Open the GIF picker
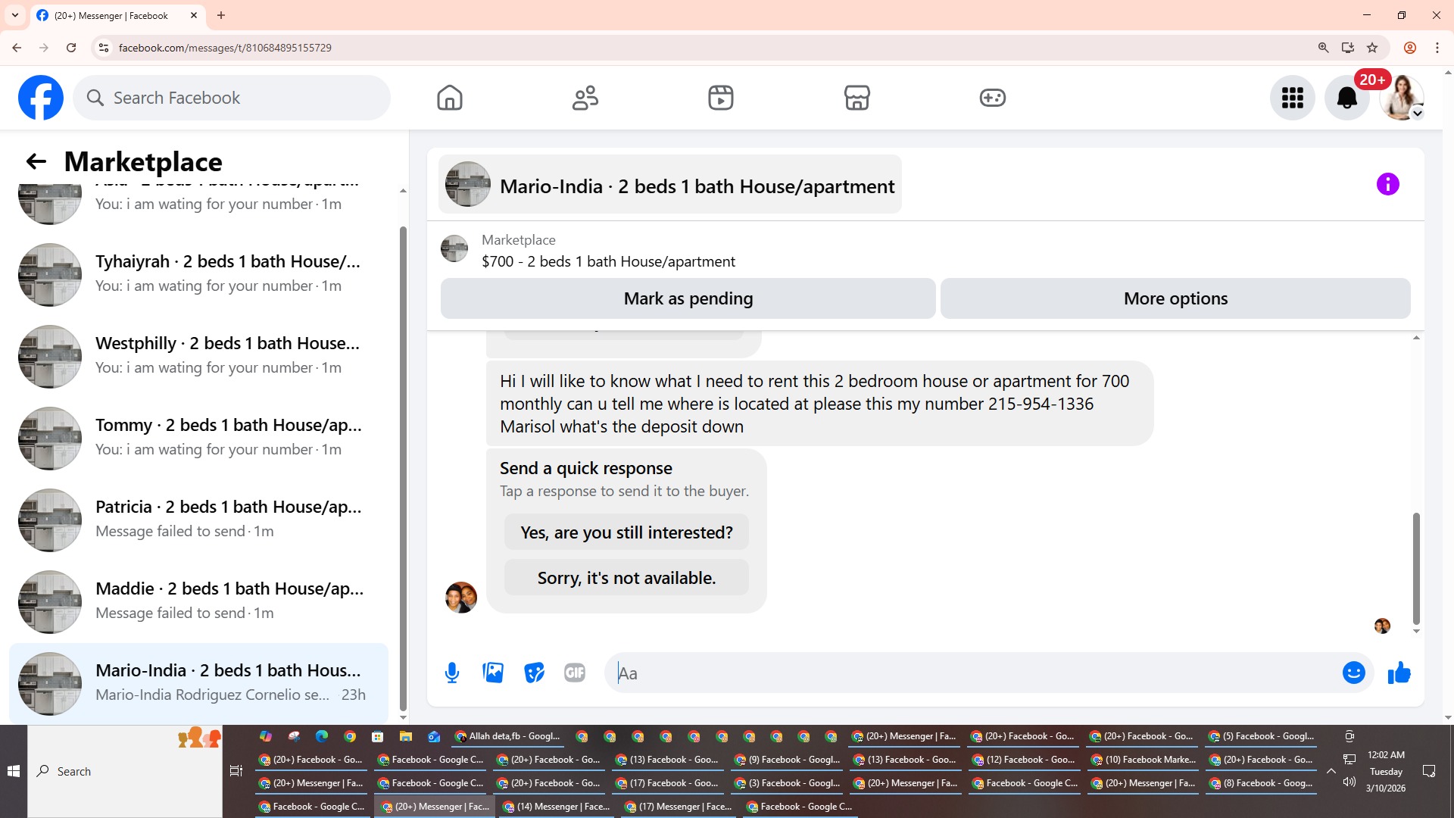The image size is (1454, 818). point(575,673)
